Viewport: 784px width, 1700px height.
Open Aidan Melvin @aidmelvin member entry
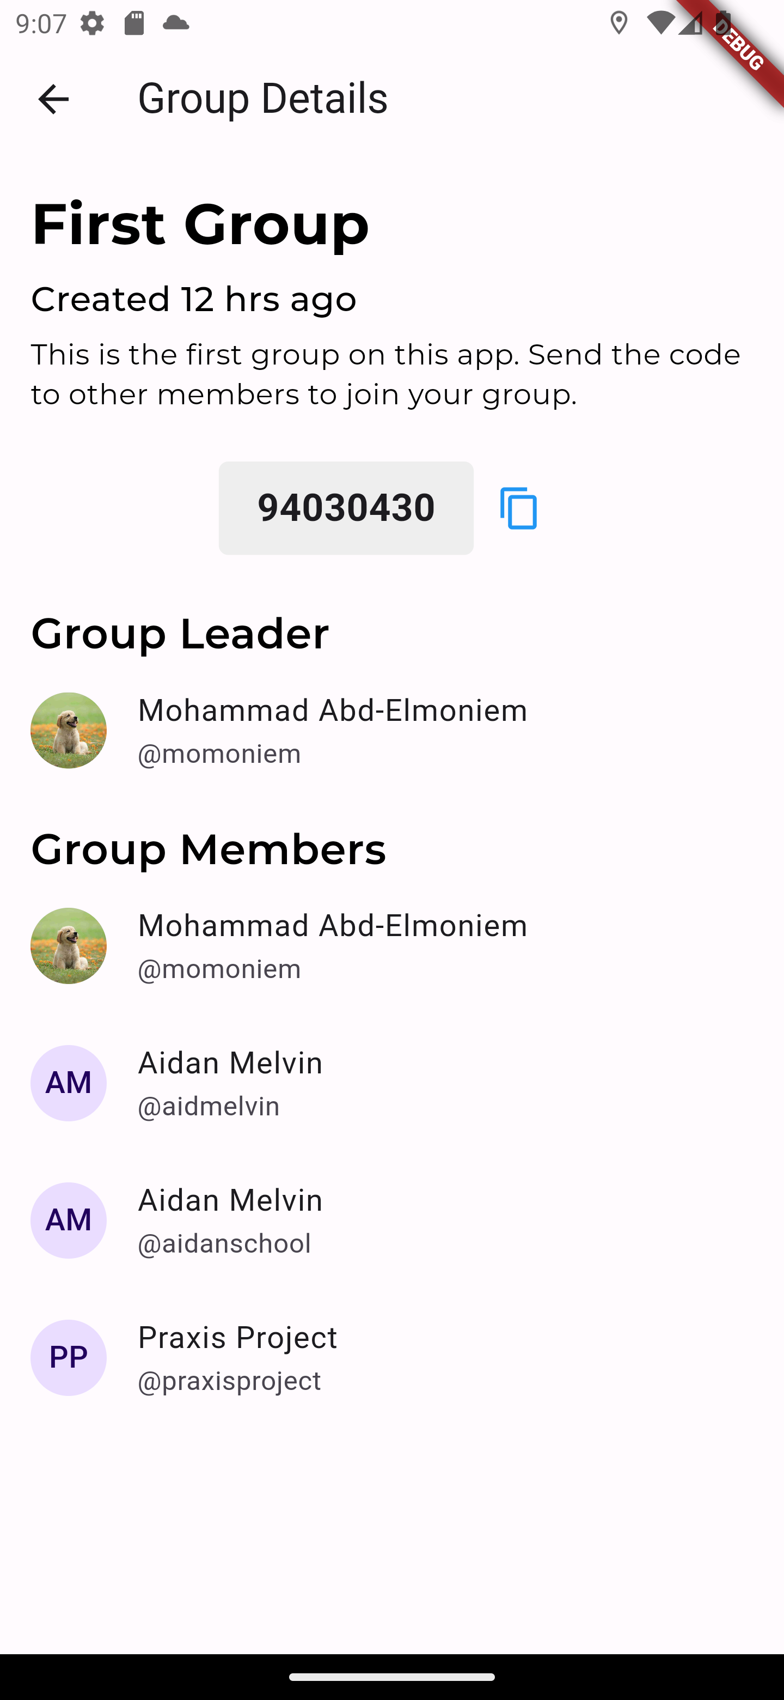point(230,1063)
